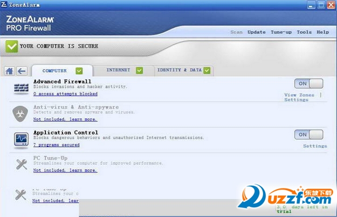Open the Scan menu

(236, 32)
